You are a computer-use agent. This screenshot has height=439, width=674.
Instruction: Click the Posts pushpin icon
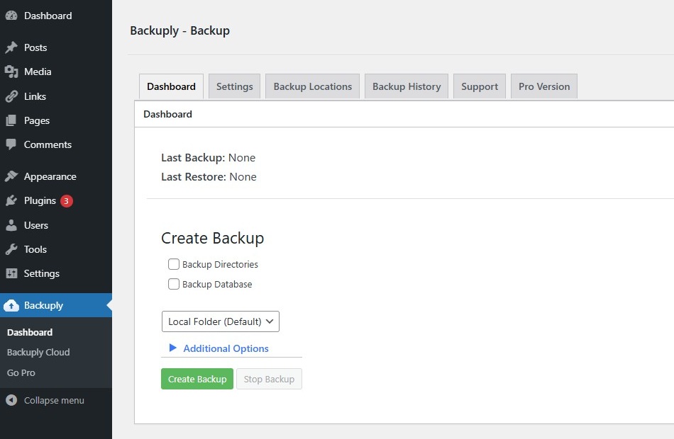pyautogui.click(x=11, y=47)
